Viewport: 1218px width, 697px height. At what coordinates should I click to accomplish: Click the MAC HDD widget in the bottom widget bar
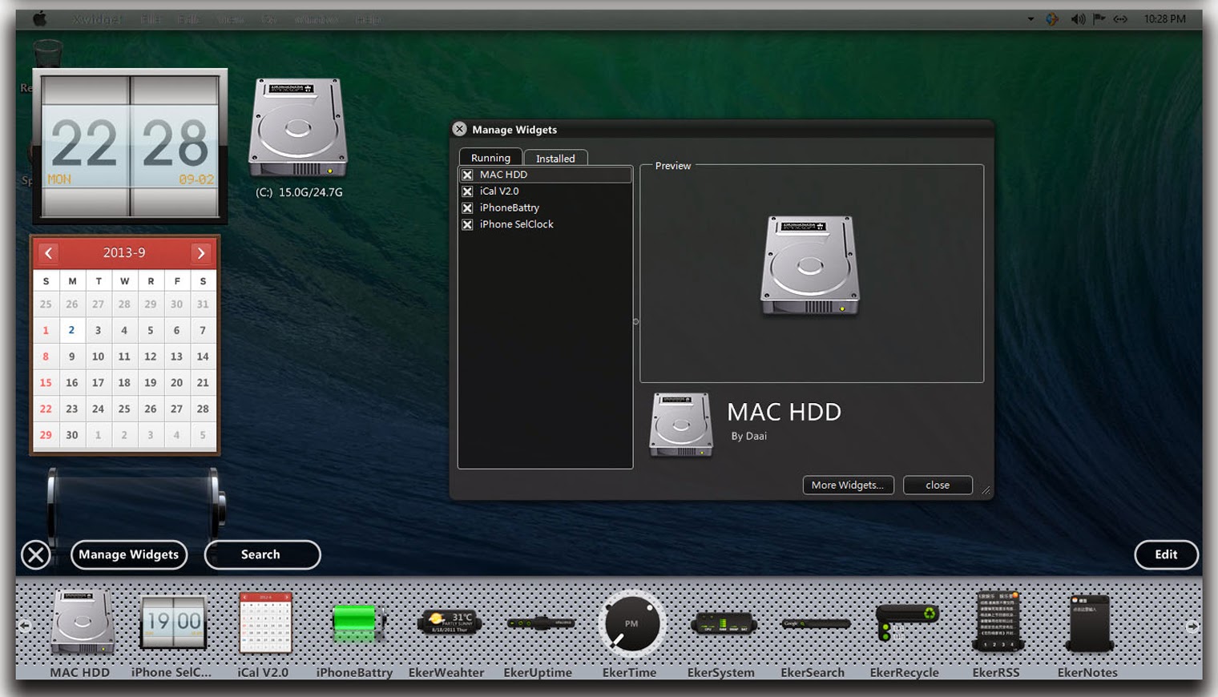coord(82,622)
